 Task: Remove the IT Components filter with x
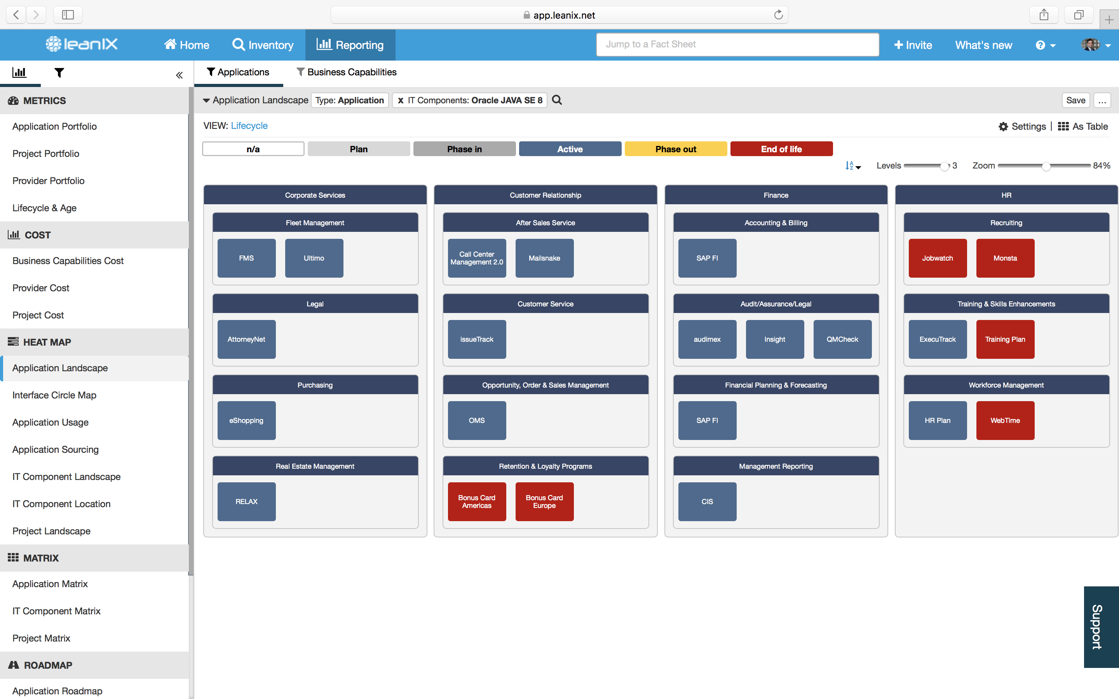pos(401,100)
